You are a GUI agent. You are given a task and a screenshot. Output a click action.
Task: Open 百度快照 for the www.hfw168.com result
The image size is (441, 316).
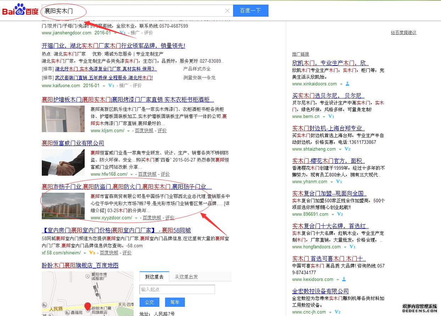coord(147,174)
